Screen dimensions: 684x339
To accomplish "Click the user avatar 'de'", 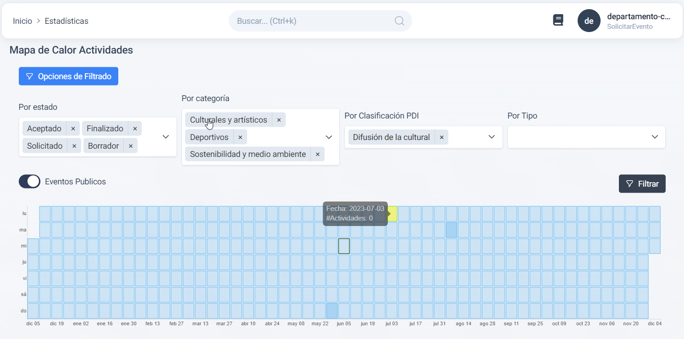I will 589,21.
